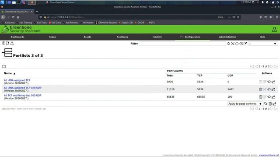Sort by TCP column header
The width and height of the screenshot is (280, 157).
point(199,75)
